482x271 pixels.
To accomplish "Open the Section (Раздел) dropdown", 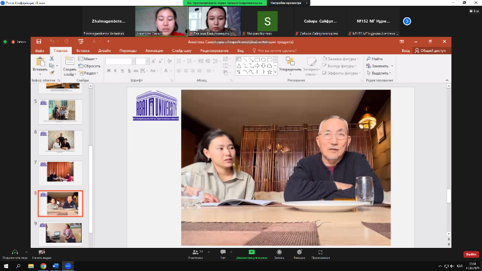I will pos(90,73).
